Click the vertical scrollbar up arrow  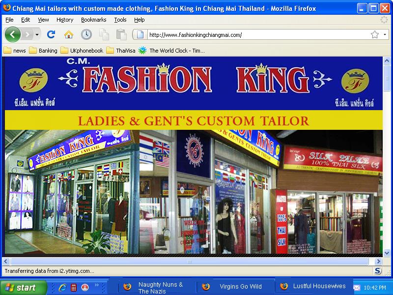pyautogui.click(x=387, y=60)
